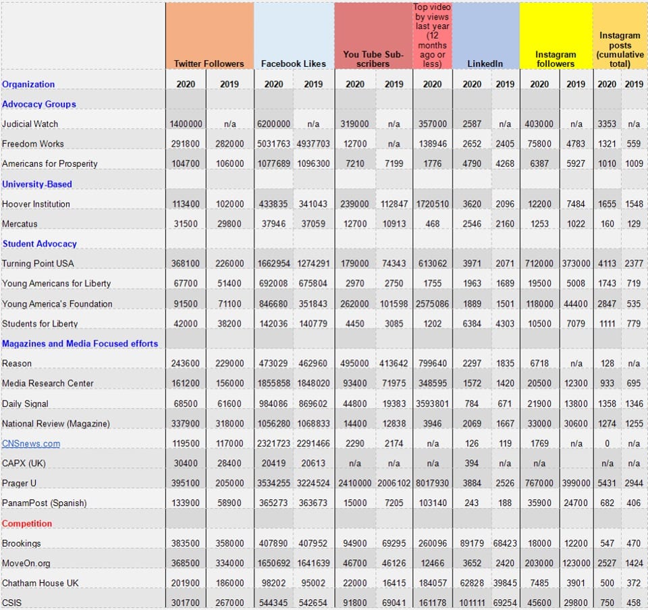Click the Young Americans for Liberty label
Image resolution: width=648 pixels, height=610 pixels.
(56, 283)
